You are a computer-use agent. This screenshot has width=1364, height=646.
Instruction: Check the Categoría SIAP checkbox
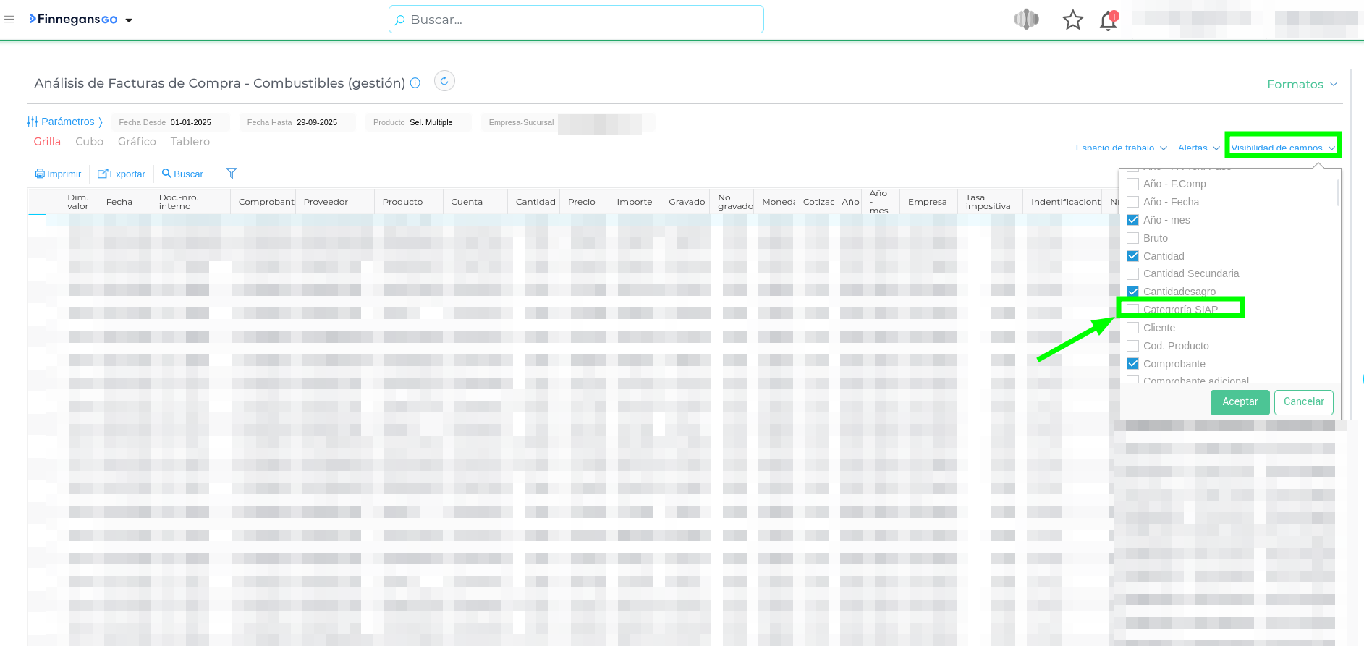pos(1133,310)
